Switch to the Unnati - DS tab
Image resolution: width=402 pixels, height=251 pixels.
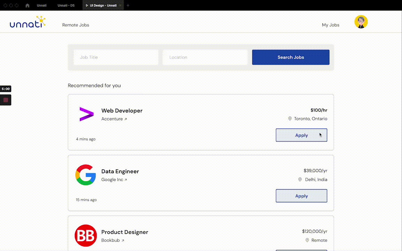coord(66,5)
